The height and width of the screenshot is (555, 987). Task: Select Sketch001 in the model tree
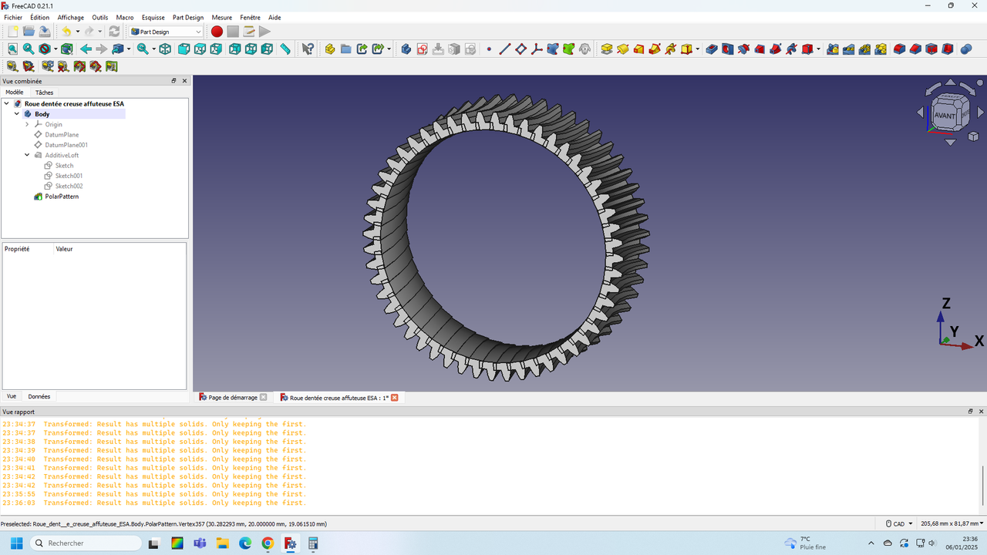[69, 176]
